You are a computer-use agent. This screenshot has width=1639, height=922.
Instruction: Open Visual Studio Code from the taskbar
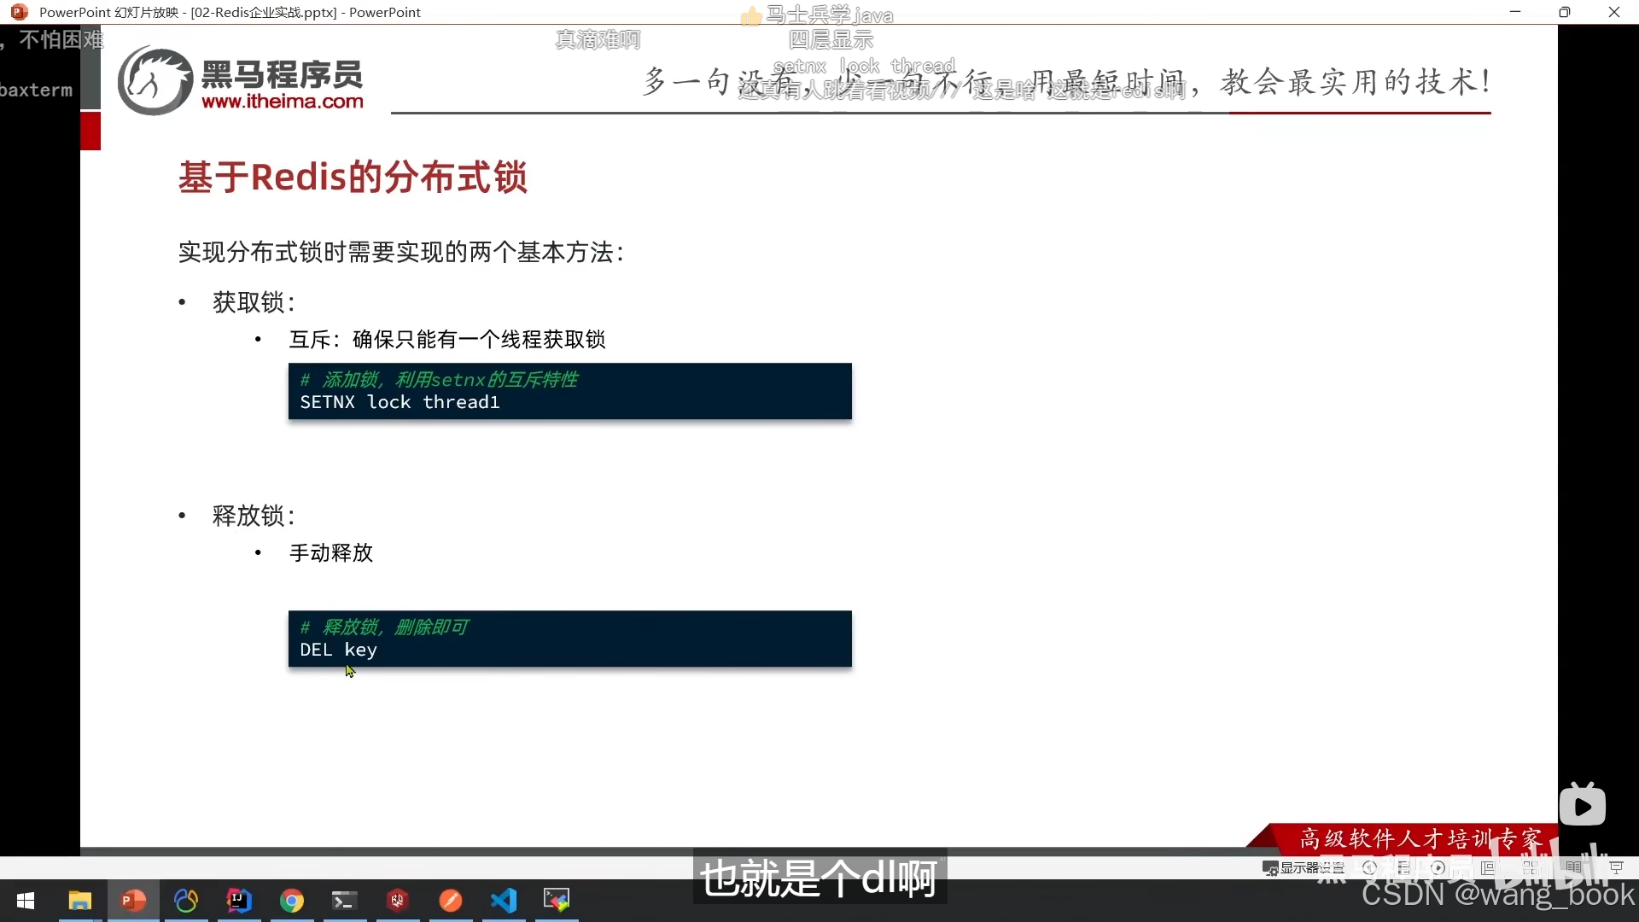pyautogui.click(x=504, y=901)
